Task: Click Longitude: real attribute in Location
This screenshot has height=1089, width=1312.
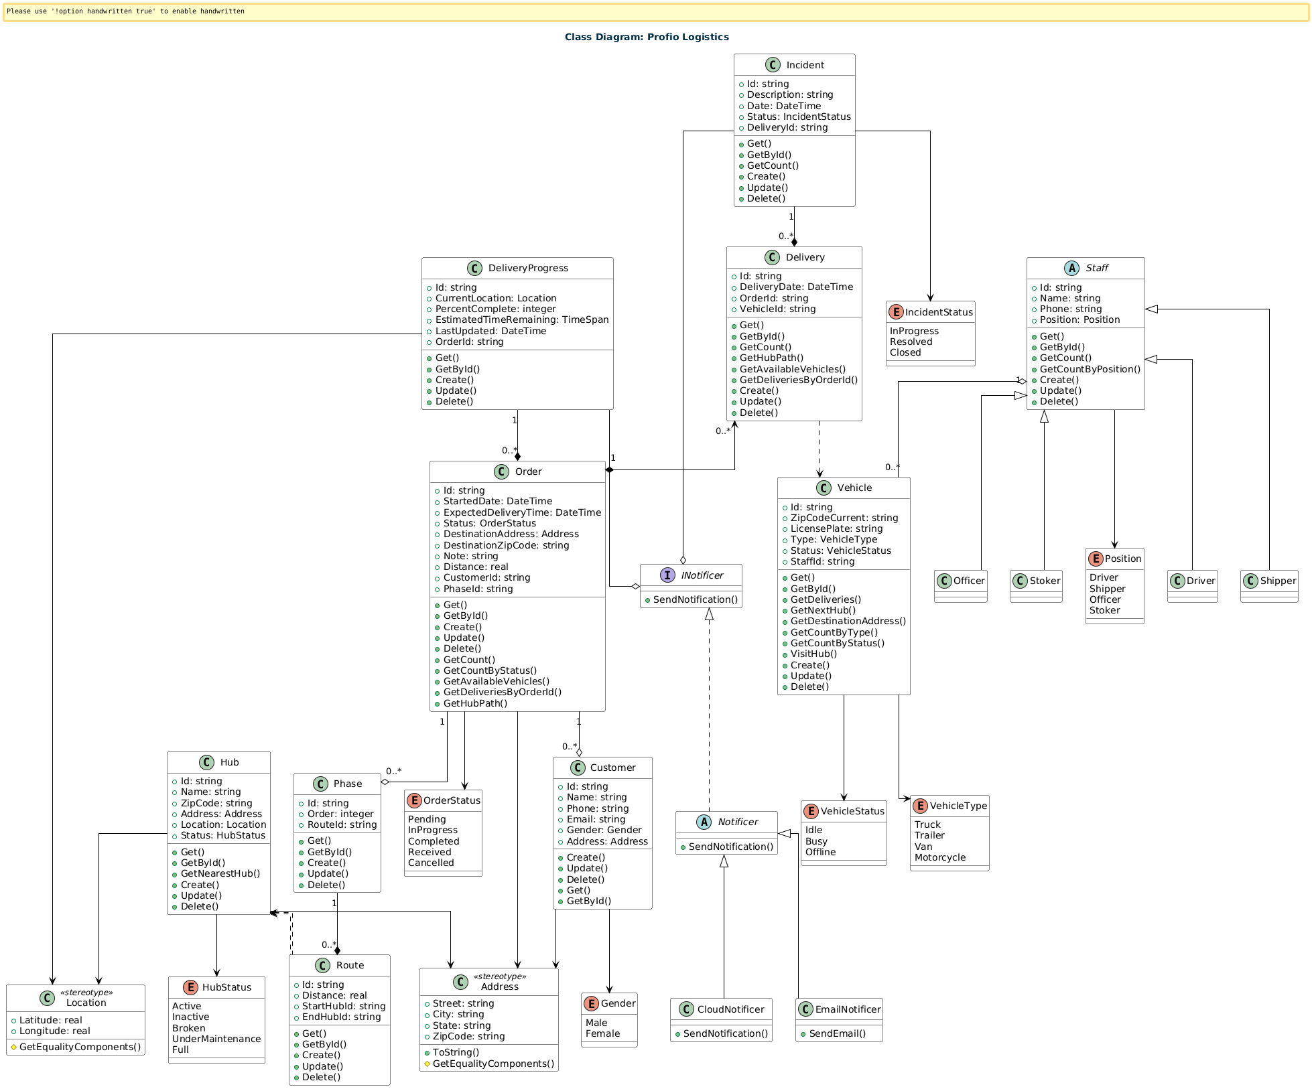Action: pyautogui.click(x=54, y=1031)
